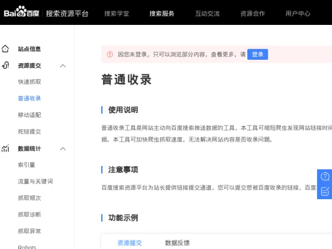The width and height of the screenshot is (332, 249).
Task: Open 资源合作 in the top navigation
Action: (x=253, y=13)
